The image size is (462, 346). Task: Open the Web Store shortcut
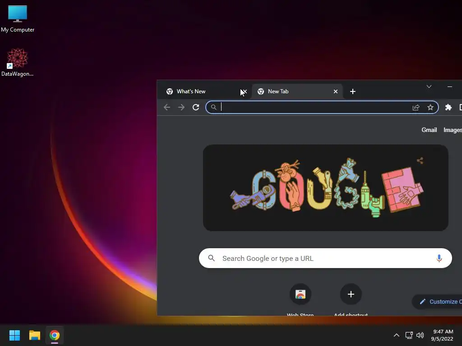[x=300, y=300]
